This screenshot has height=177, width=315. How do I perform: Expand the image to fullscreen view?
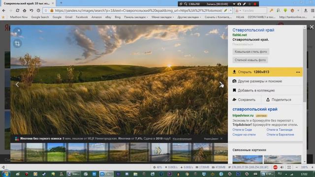pos(17,31)
